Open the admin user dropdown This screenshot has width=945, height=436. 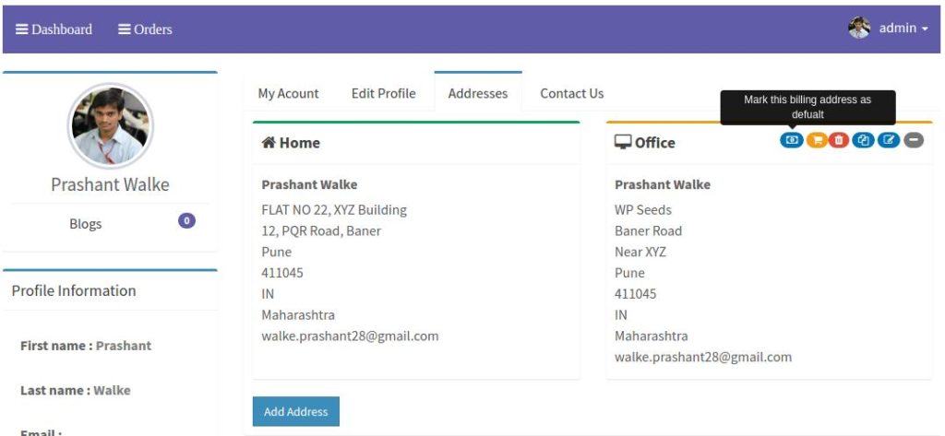(903, 28)
